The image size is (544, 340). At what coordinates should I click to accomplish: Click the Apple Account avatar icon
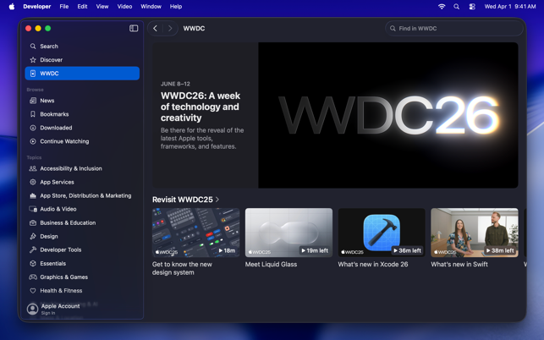33,309
